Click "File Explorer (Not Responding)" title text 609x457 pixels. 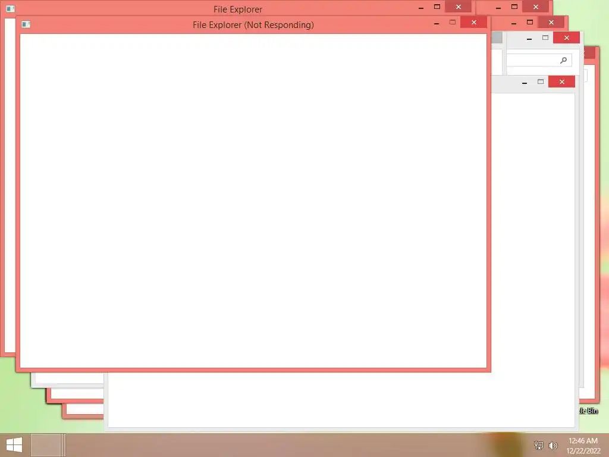pyautogui.click(x=253, y=25)
